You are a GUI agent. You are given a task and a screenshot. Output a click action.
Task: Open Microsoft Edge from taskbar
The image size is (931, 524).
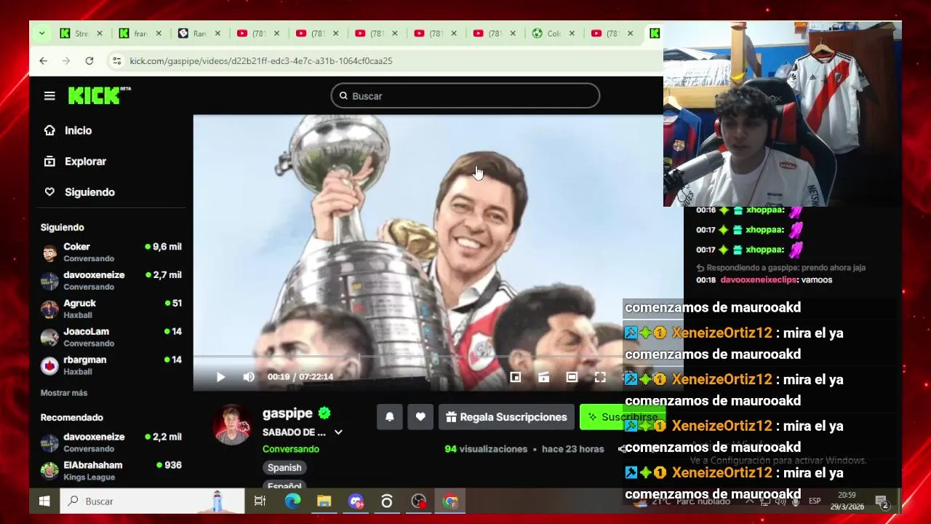292,501
